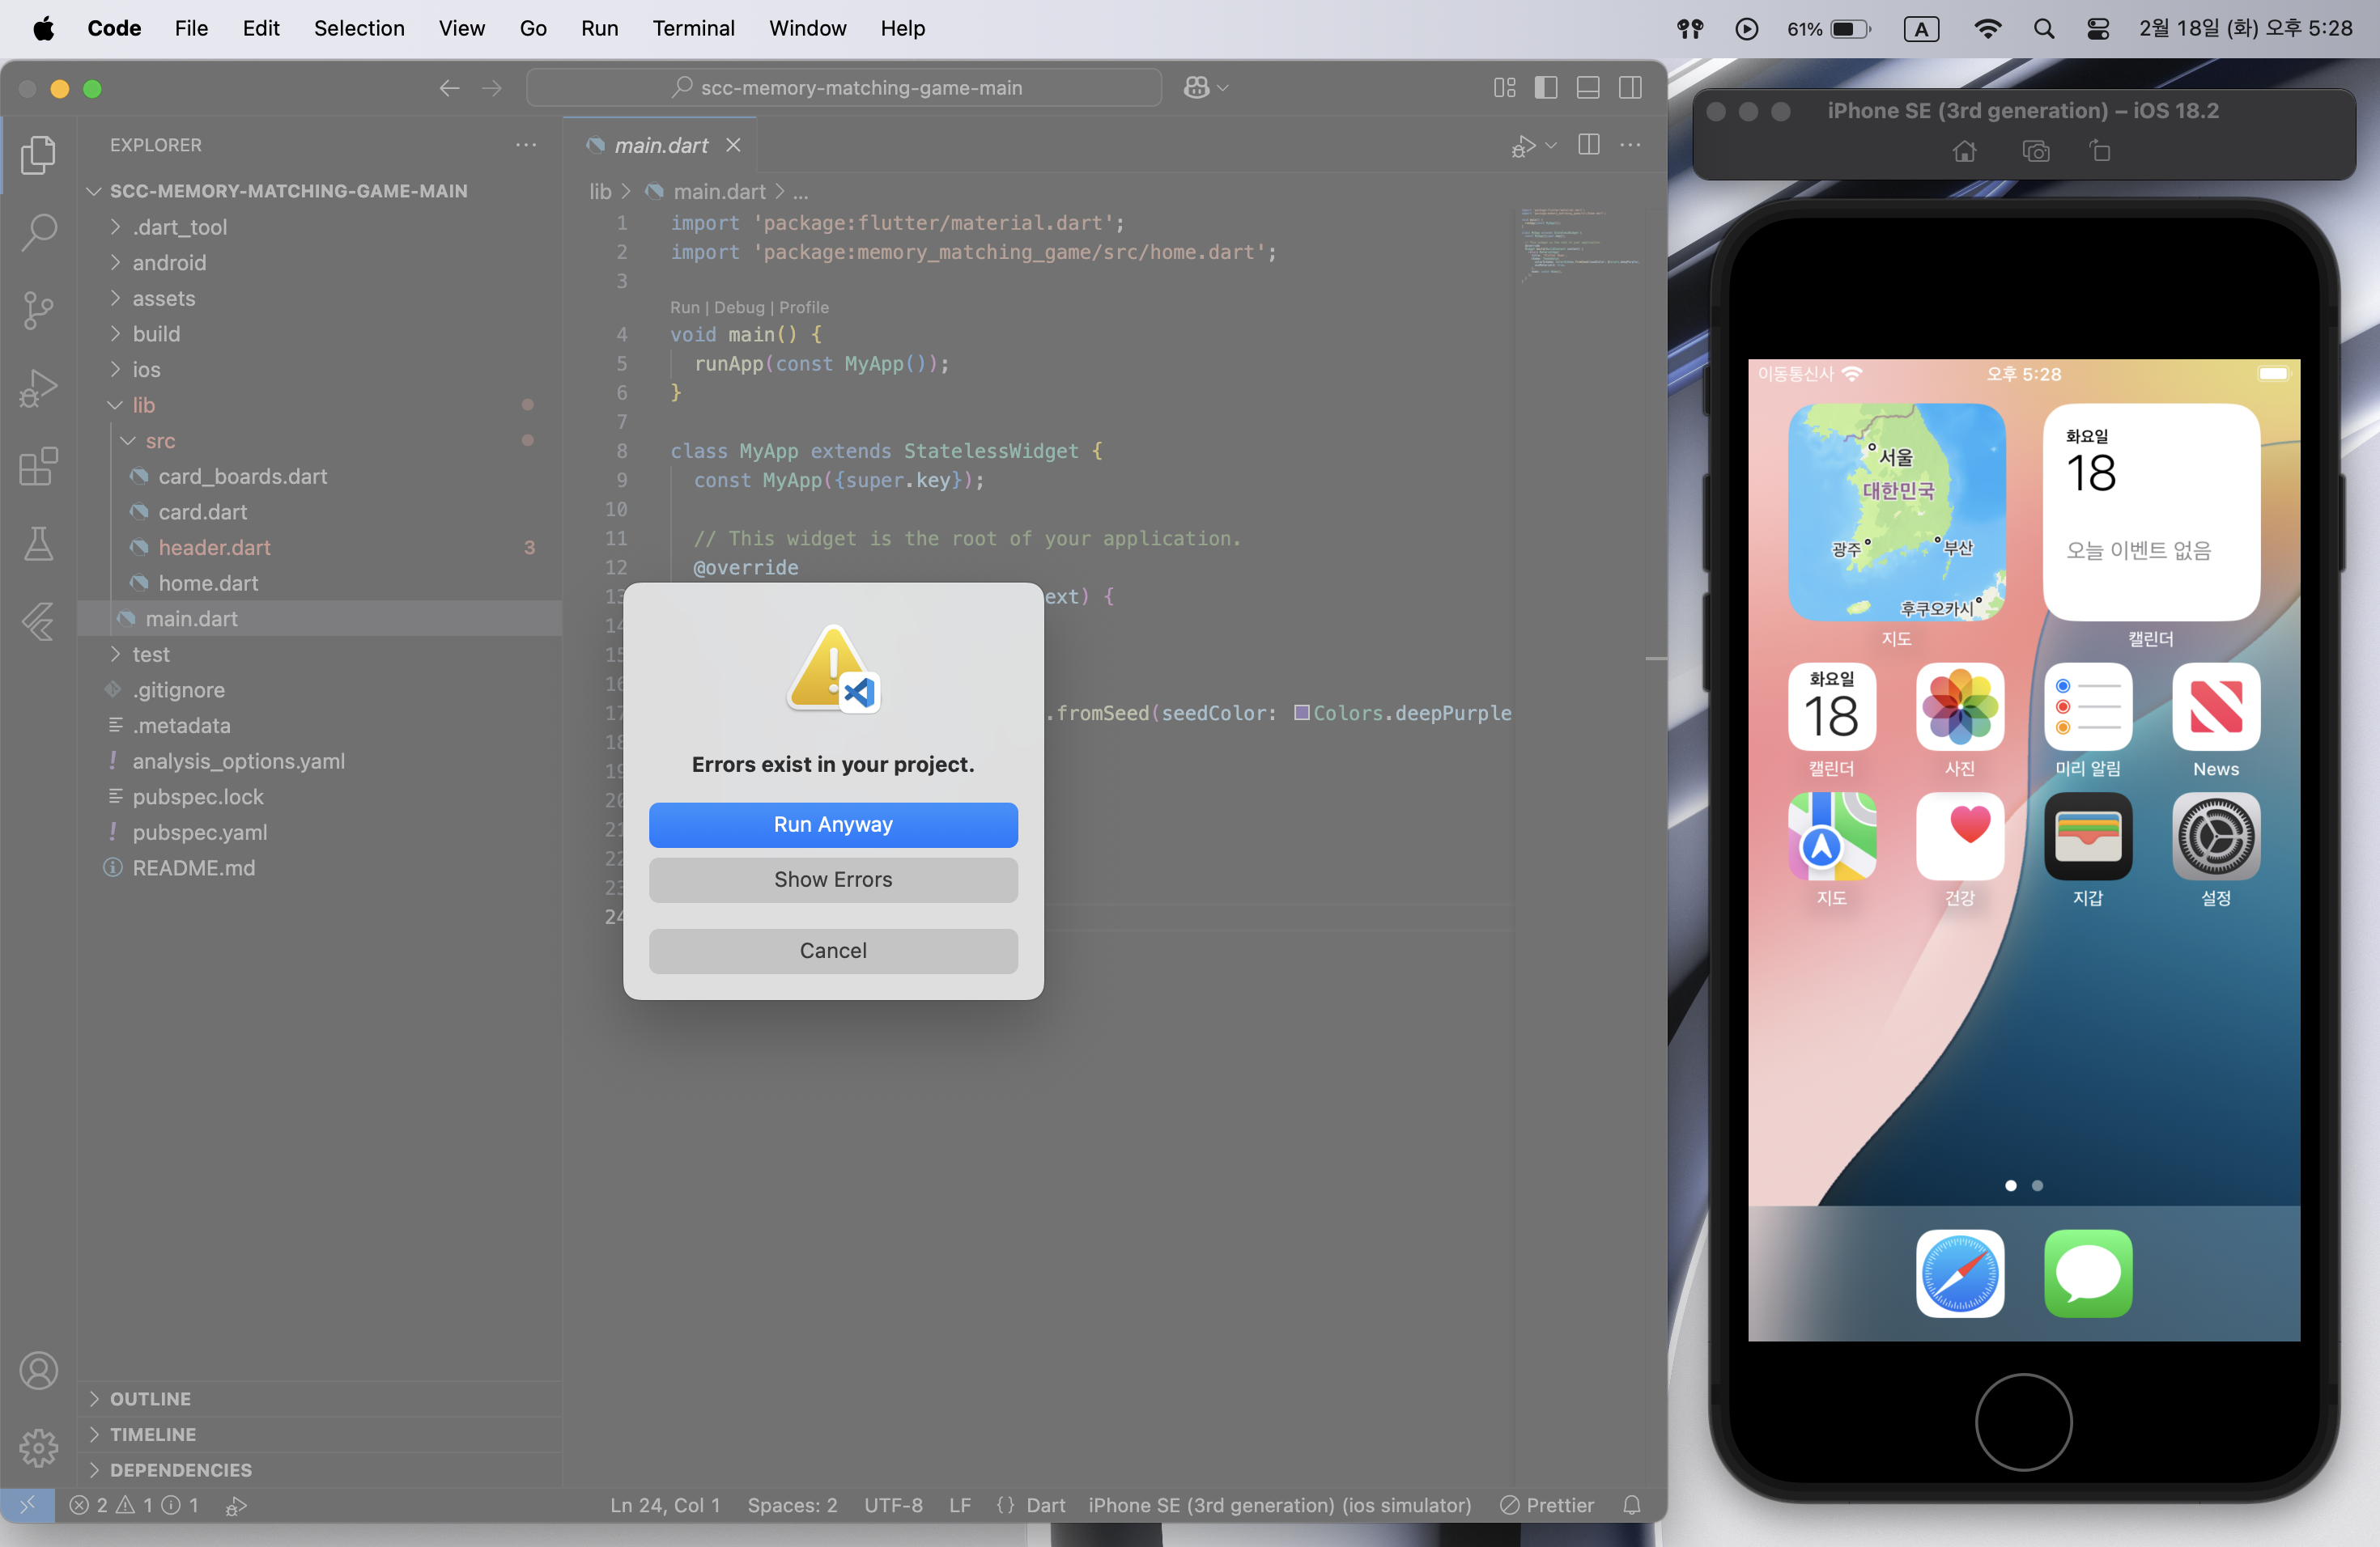Open Explorer Views and More Actions menu
The height and width of the screenshot is (1547, 2380).
(x=526, y=145)
